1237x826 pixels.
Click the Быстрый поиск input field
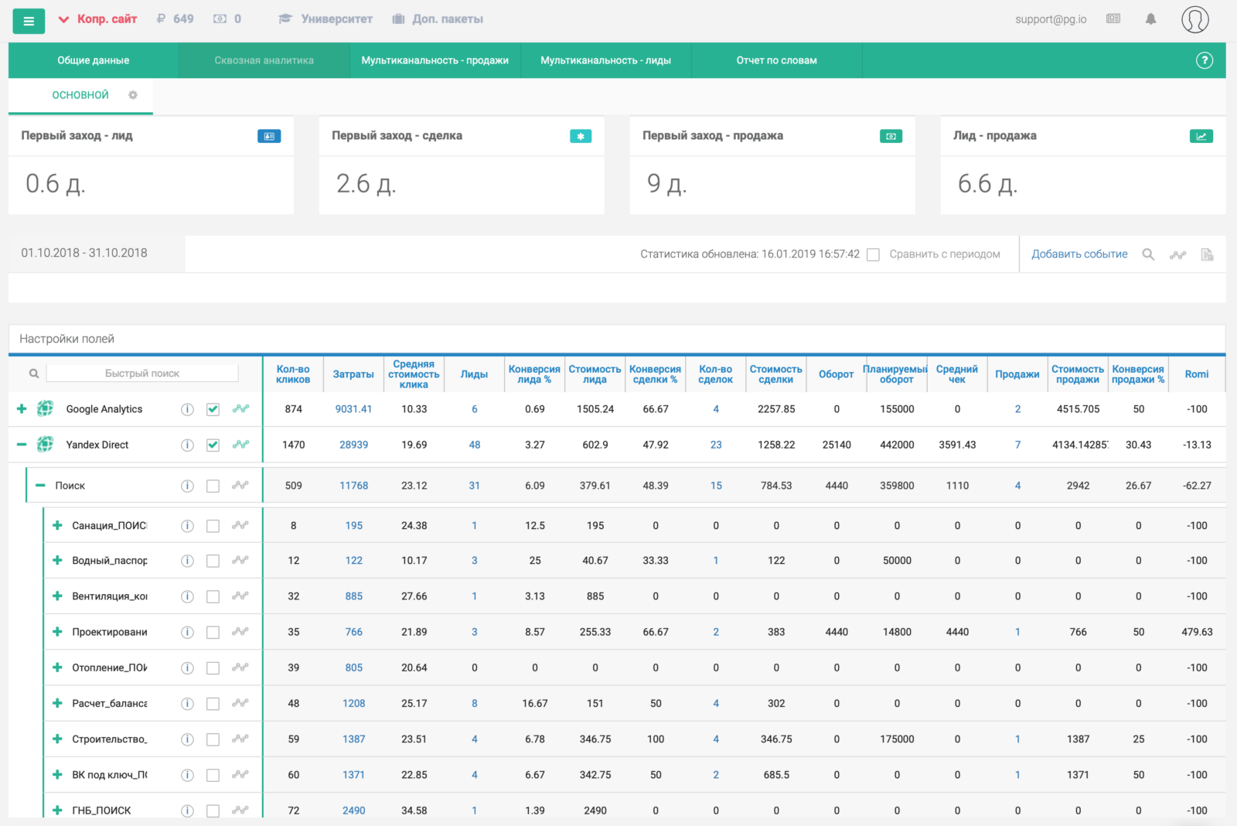pyautogui.click(x=142, y=374)
